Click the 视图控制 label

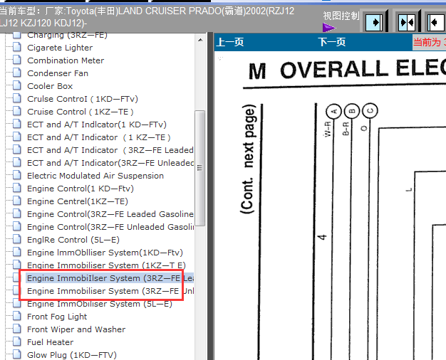(x=341, y=16)
